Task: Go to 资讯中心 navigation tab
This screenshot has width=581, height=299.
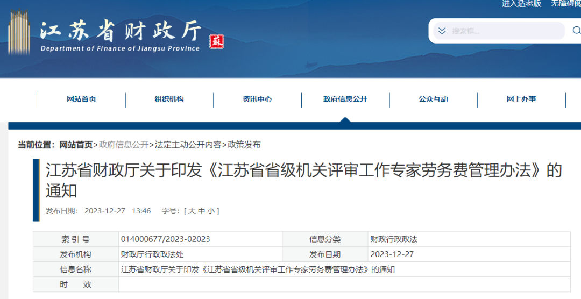Action: point(257,99)
